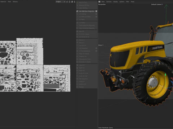Click the gear icon below UV Unwrap's gear
The height and width of the screenshot is (129, 173).
96,17
